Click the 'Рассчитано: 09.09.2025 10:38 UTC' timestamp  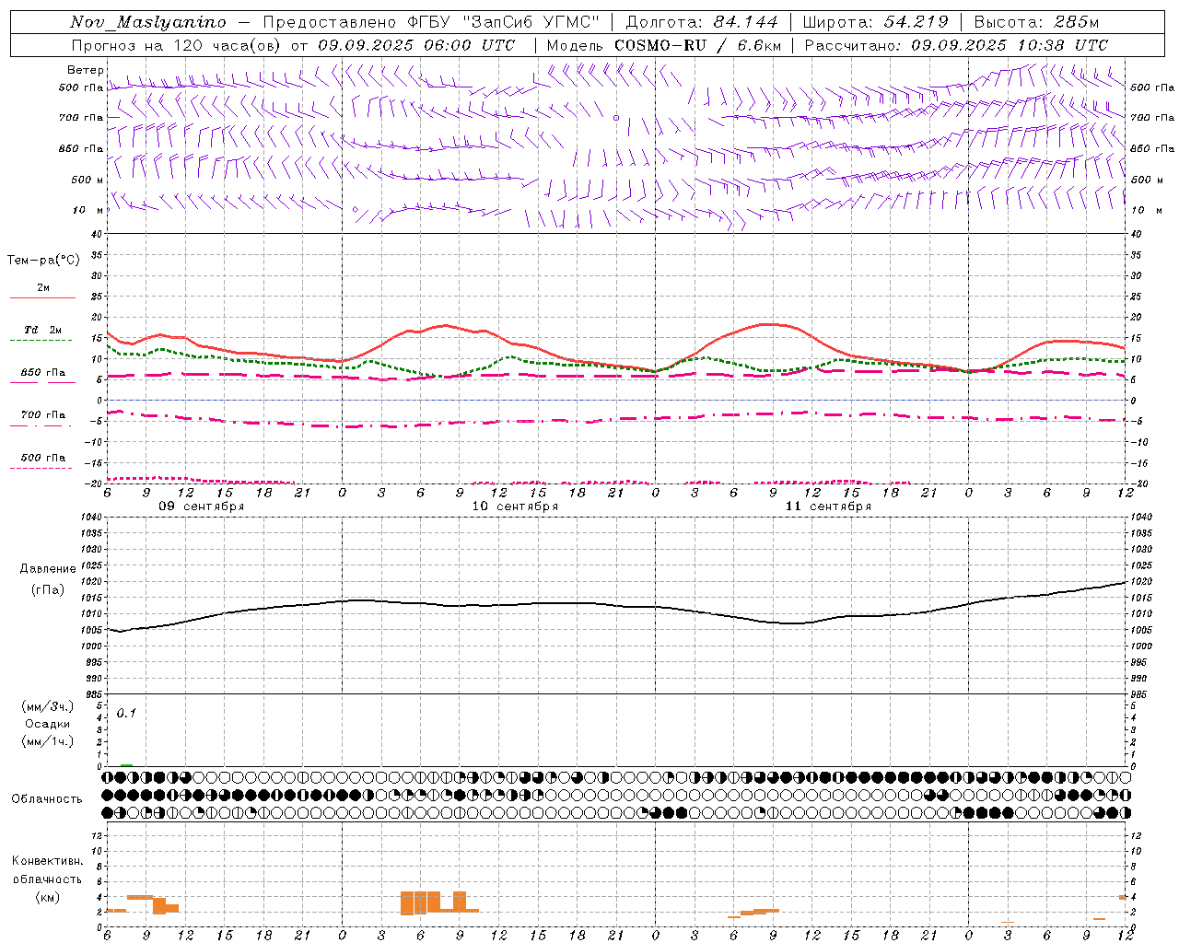coord(956,45)
